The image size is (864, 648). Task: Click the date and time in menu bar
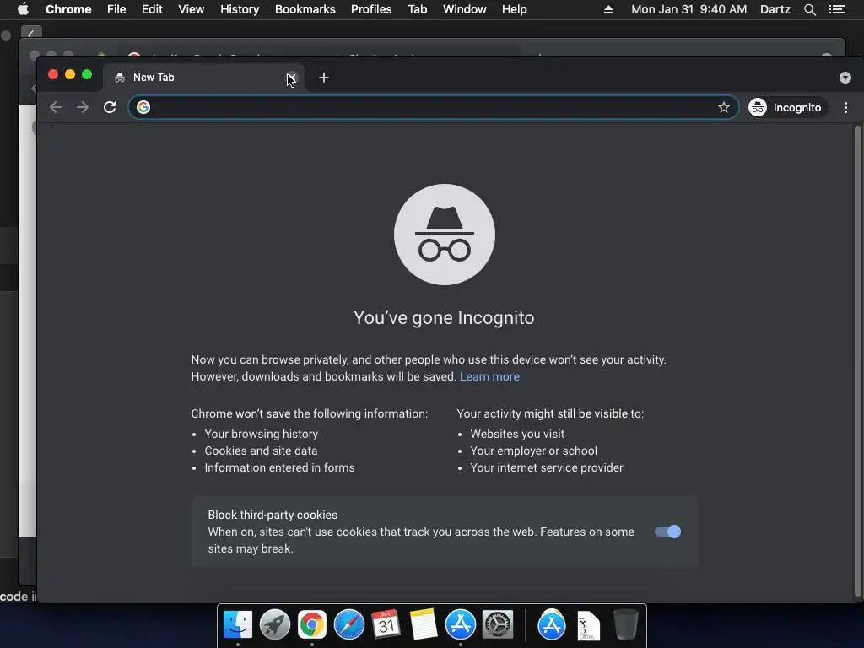(688, 9)
